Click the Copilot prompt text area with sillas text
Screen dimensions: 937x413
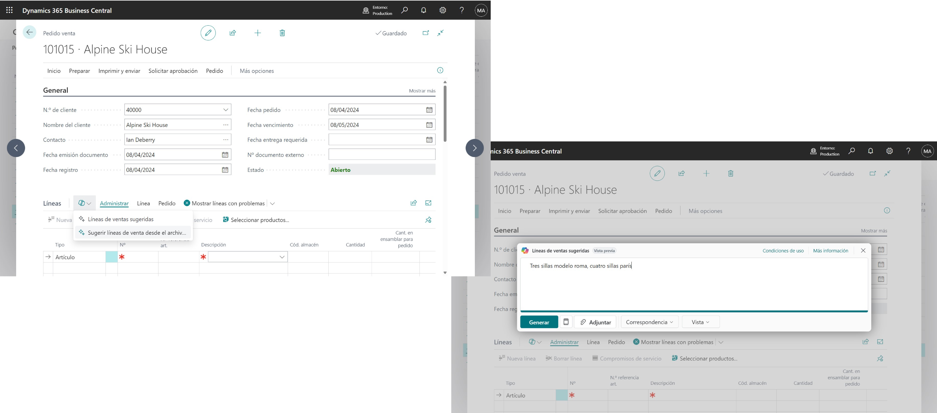[694, 284]
